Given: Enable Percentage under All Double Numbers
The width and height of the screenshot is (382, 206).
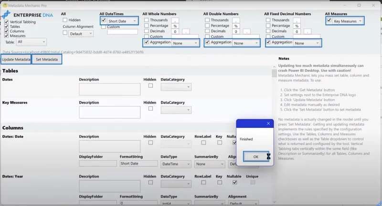Looking at the screenshot, I should 207,26.
